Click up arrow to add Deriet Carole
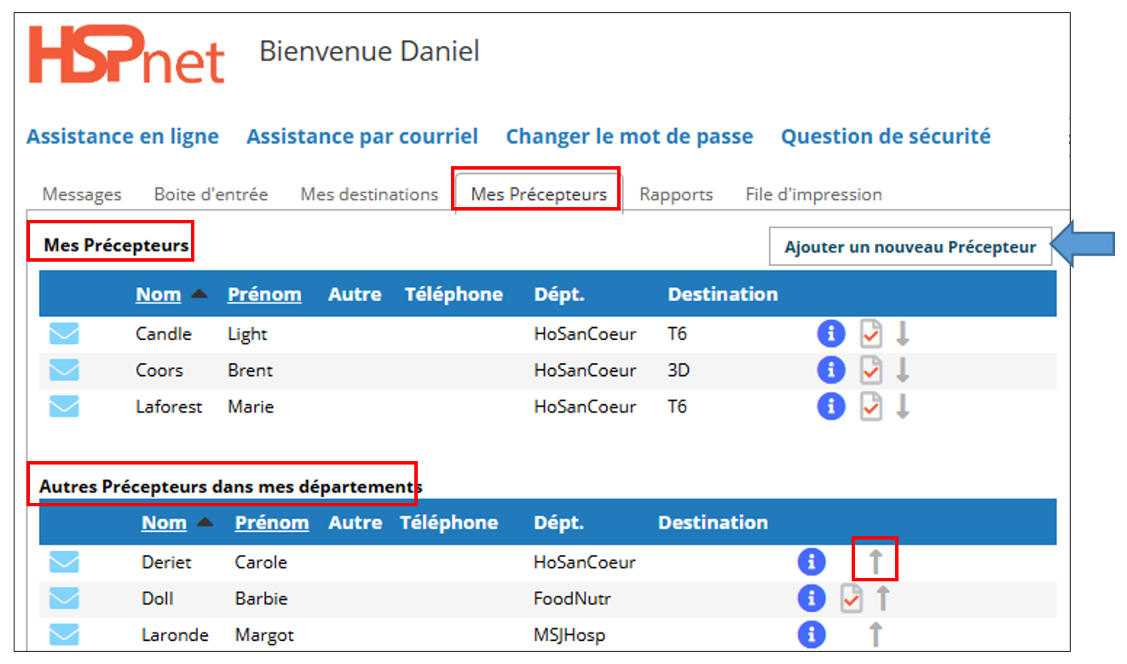This screenshot has height=664, width=1127. pyautogui.click(x=876, y=563)
